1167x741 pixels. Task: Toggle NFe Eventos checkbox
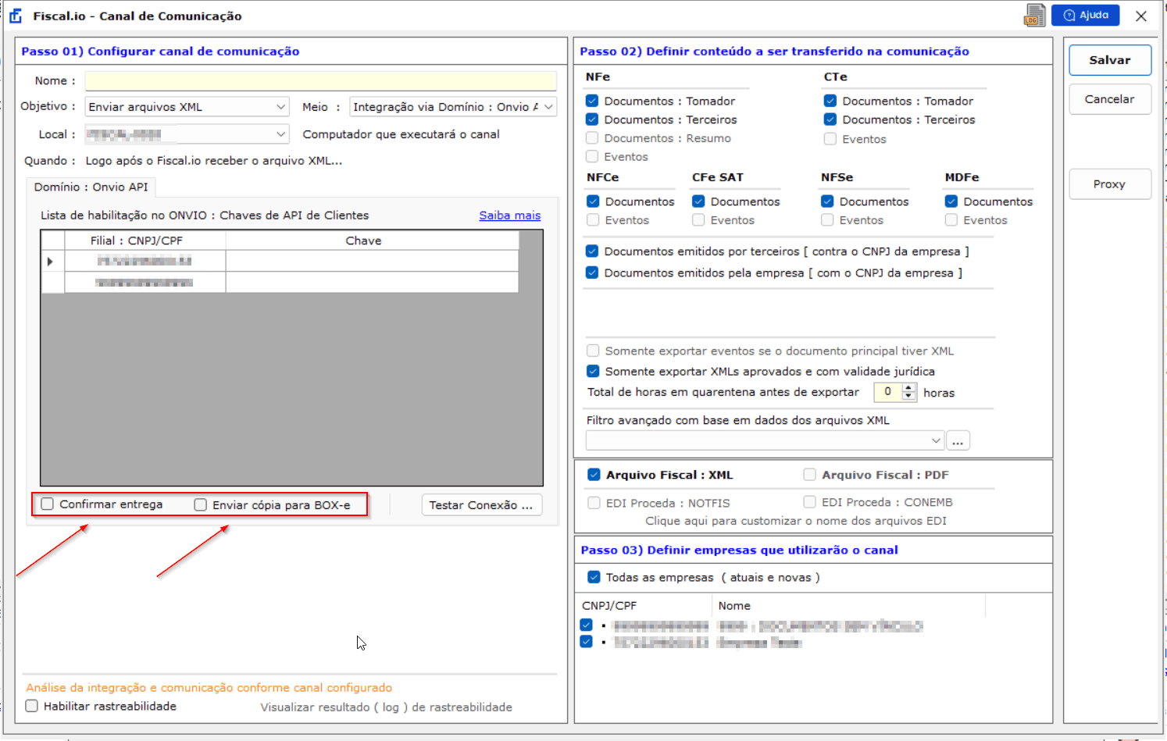pos(592,157)
